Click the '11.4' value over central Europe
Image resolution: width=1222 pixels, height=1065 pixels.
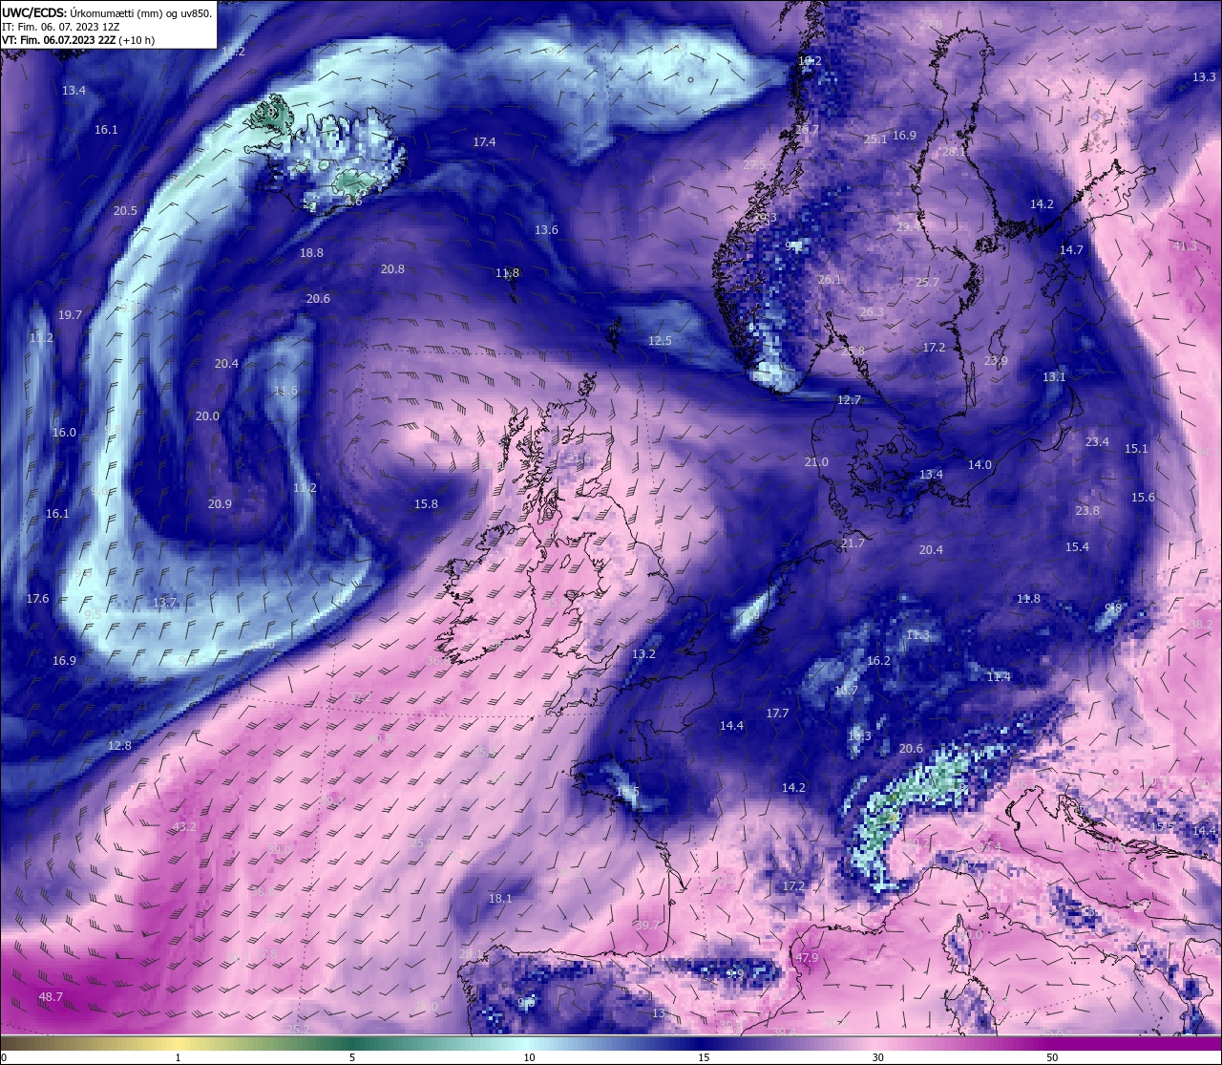tap(998, 677)
